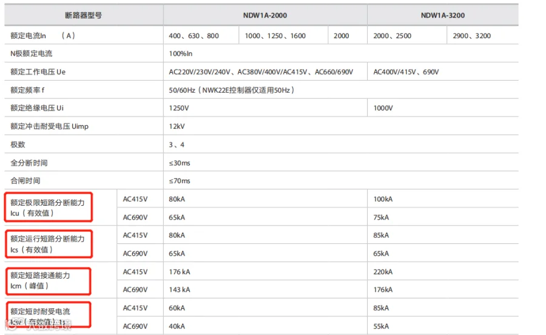Click the '额定极限短路分断能力 Icu' label
The image size is (546, 335).
point(47,208)
